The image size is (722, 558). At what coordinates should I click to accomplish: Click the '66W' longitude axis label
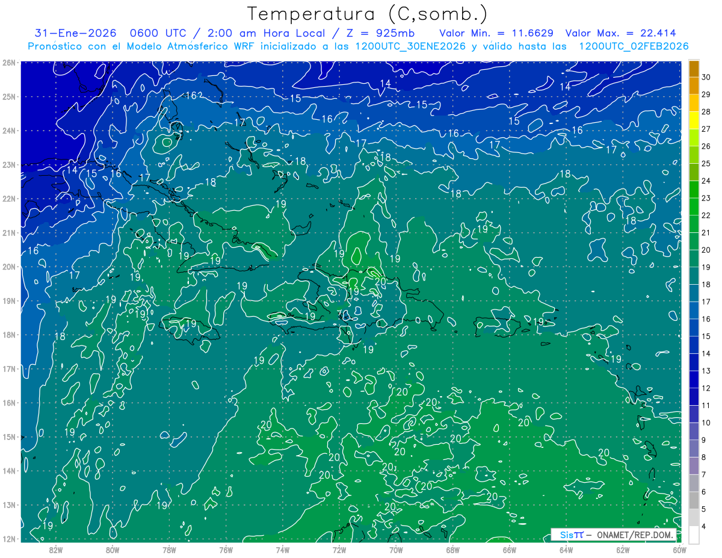coord(509,550)
